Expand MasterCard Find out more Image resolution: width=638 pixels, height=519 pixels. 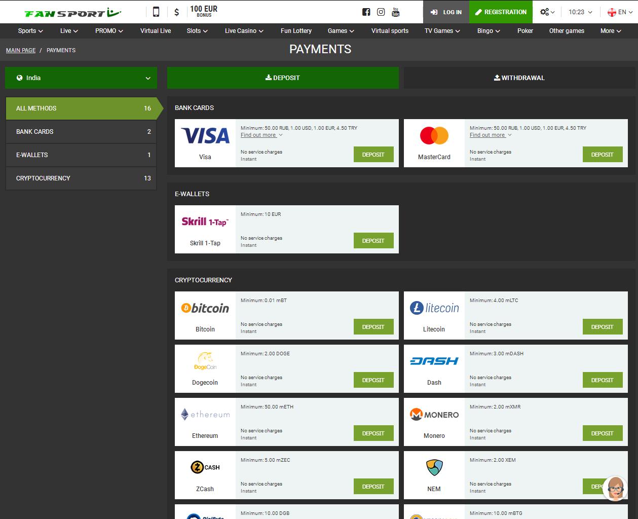[491, 135]
